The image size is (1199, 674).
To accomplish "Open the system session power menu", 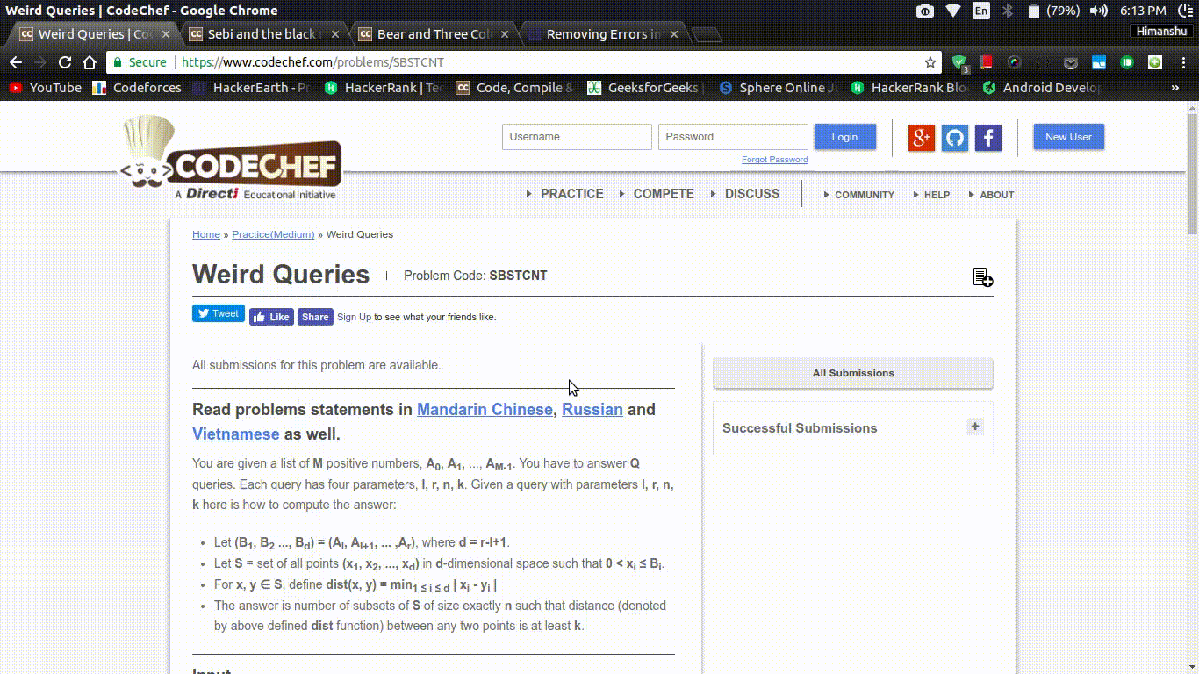I will click(1185, 11).
